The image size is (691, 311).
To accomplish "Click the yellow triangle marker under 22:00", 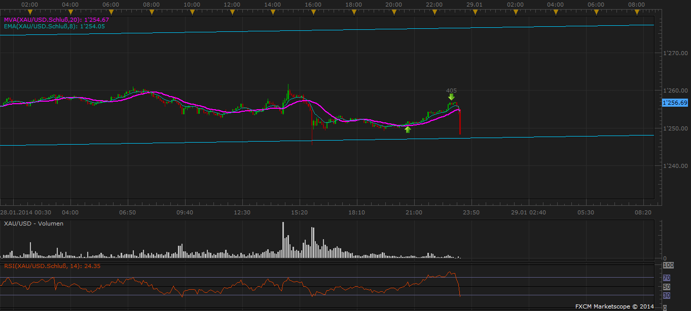I will click(434, 11).
